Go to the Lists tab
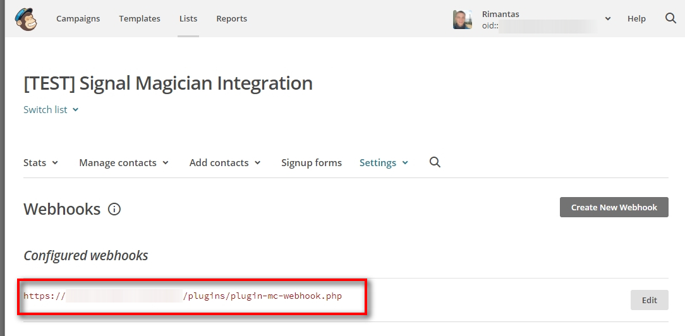This screenshot has width=685, height=336. [188, 19]
